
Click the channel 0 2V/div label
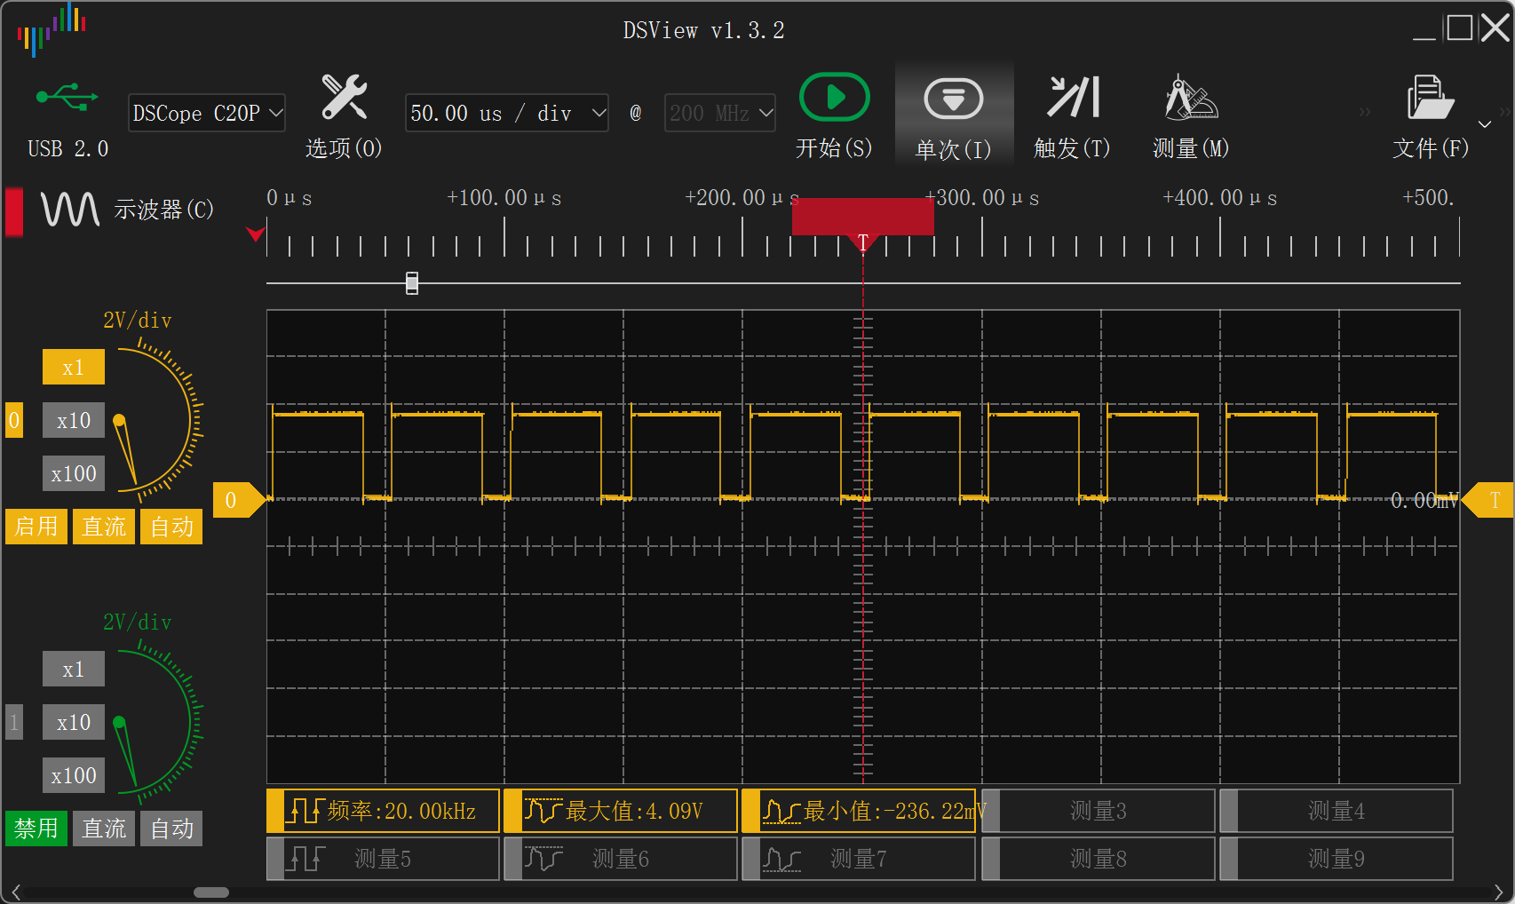138,321
